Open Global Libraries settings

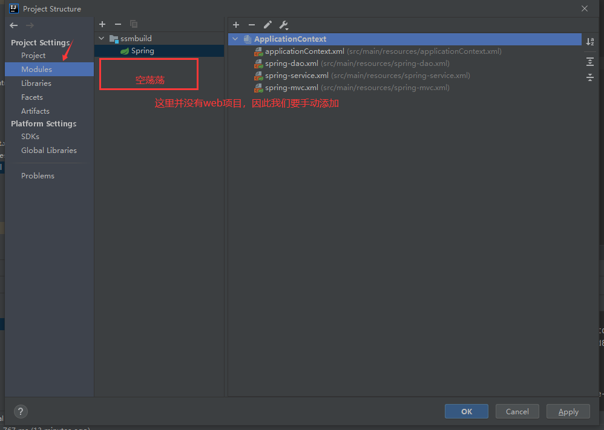49,150
